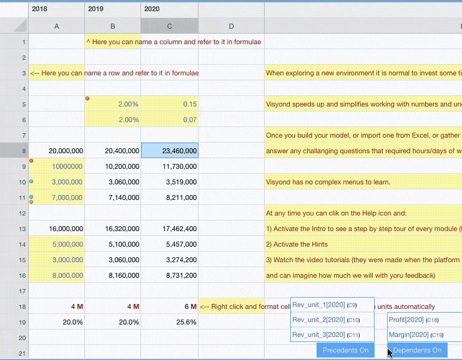Viewport: 462px width, 360px height.
Task: Toggle the Precedents On button
Action: 345,350
